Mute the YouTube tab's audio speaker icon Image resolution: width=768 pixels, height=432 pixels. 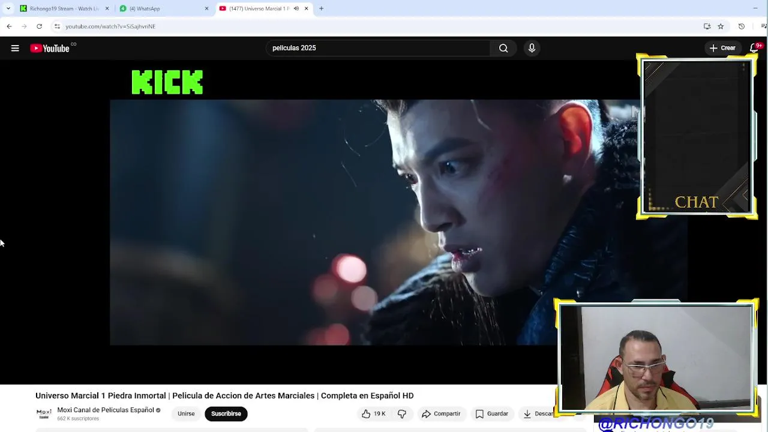(296, 8)
